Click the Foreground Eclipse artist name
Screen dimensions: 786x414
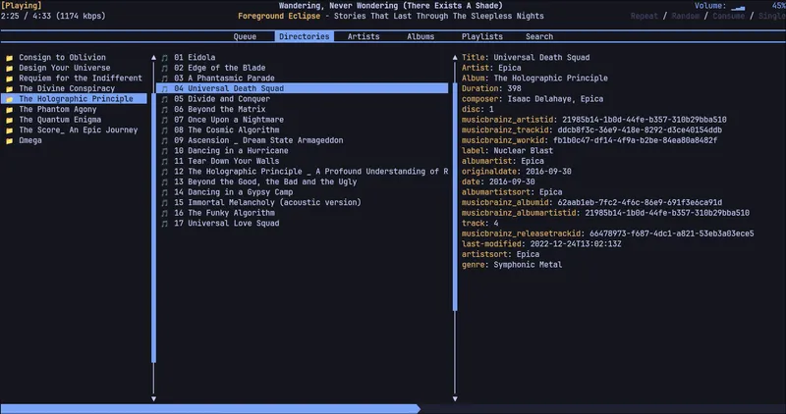pos(279,16)
